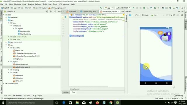Open Preview panel settings gear
Viewport: 187px width, 105px height.
pyautogui.click(x=179, y=12)
